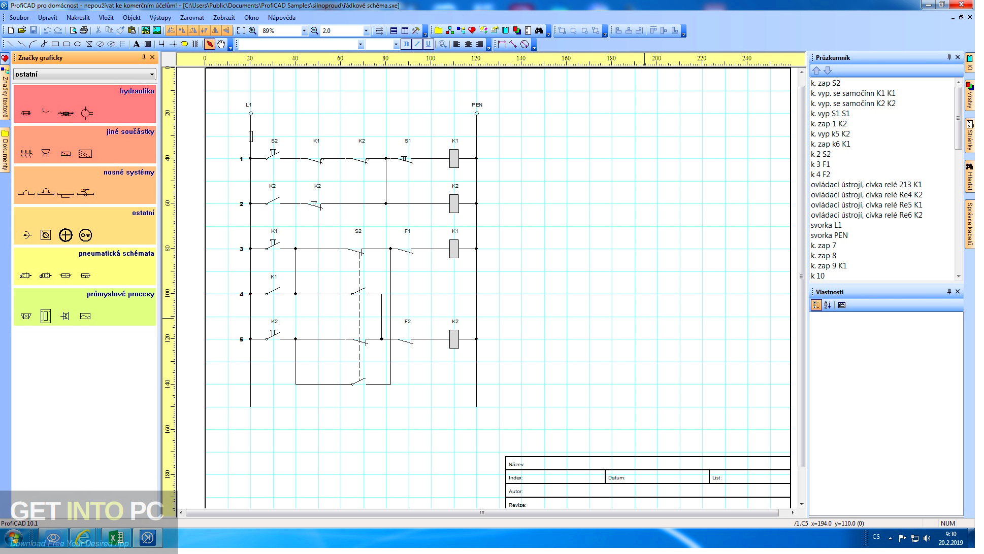Print the drawing with the printer icon
The image size is (984, 554).
[x=84, y=30]
